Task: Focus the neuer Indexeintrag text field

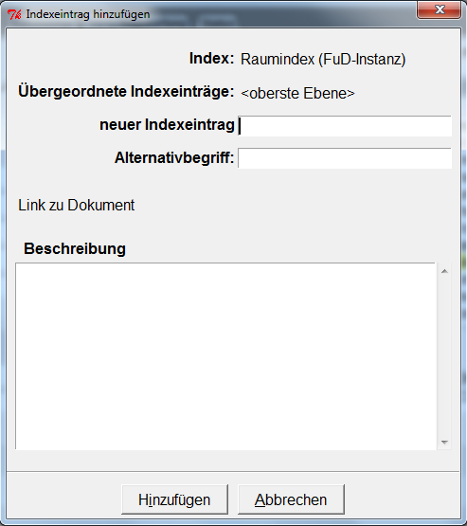Action: tap(345, 126)
